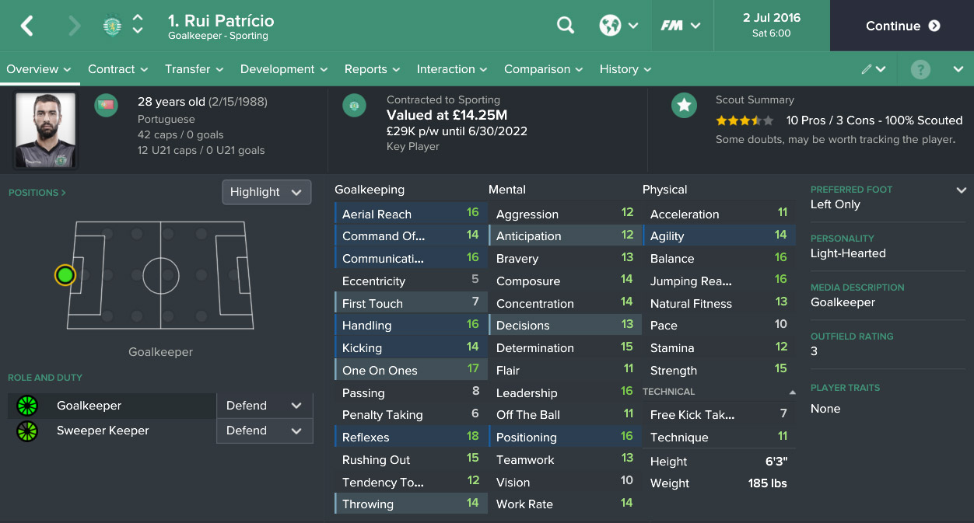Click the pencil edit icon

click(867, 69)
